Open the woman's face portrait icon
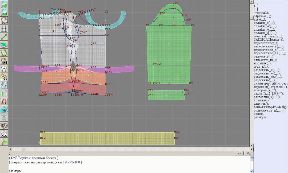The image size is (288, 173). 4,101
